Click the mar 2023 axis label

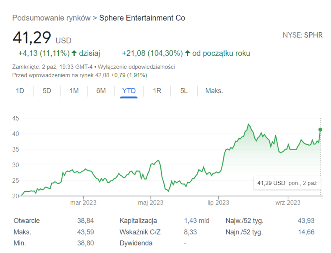coord(83,203)
